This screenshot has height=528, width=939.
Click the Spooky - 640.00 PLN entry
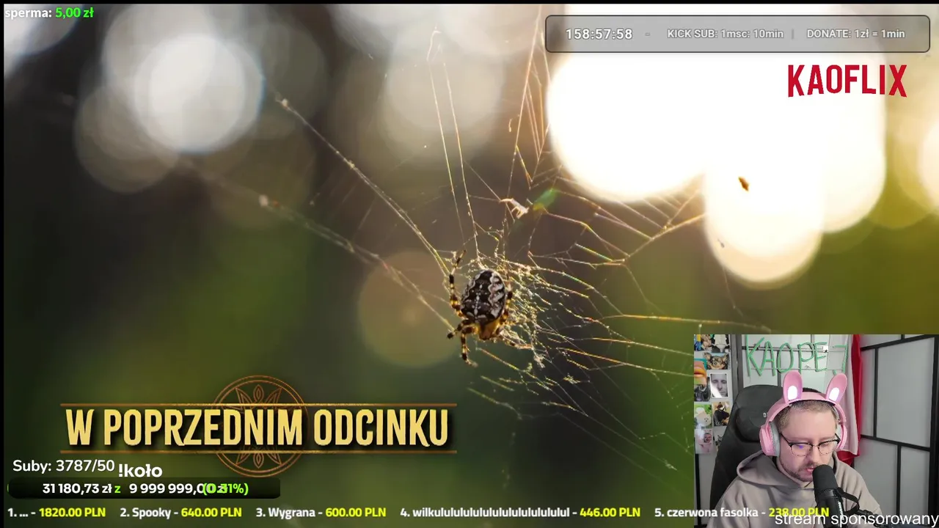point(180,513)
